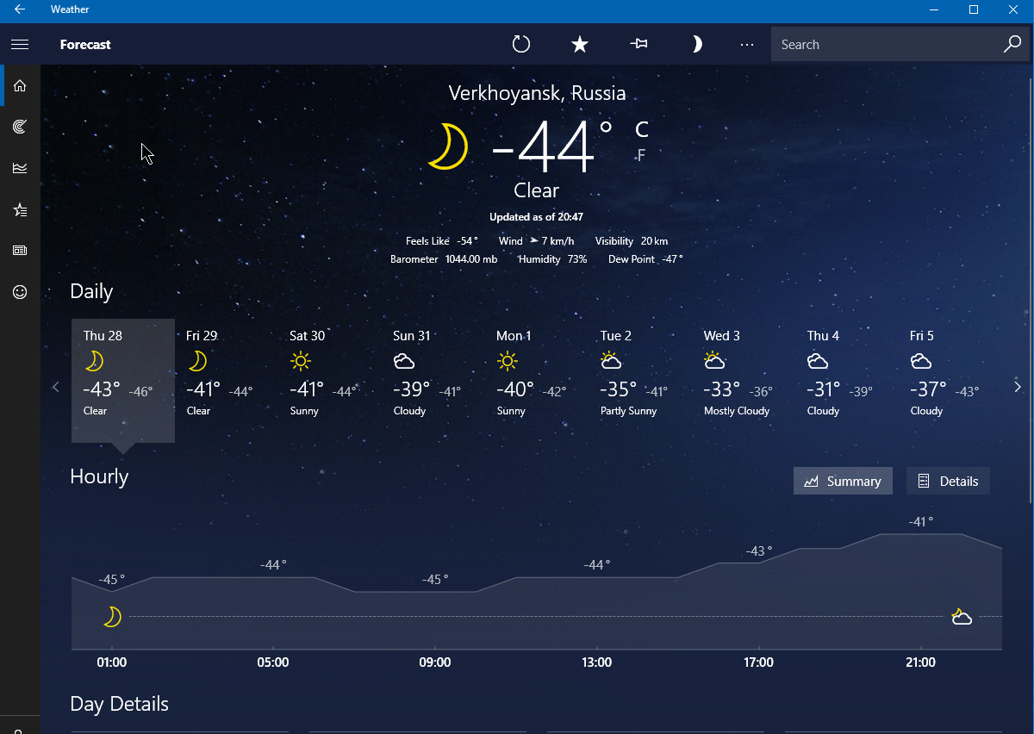Open the Send Feedback smiley icon
The width and height of the screenshot is (1034, 734).
[x=20, y=292]
